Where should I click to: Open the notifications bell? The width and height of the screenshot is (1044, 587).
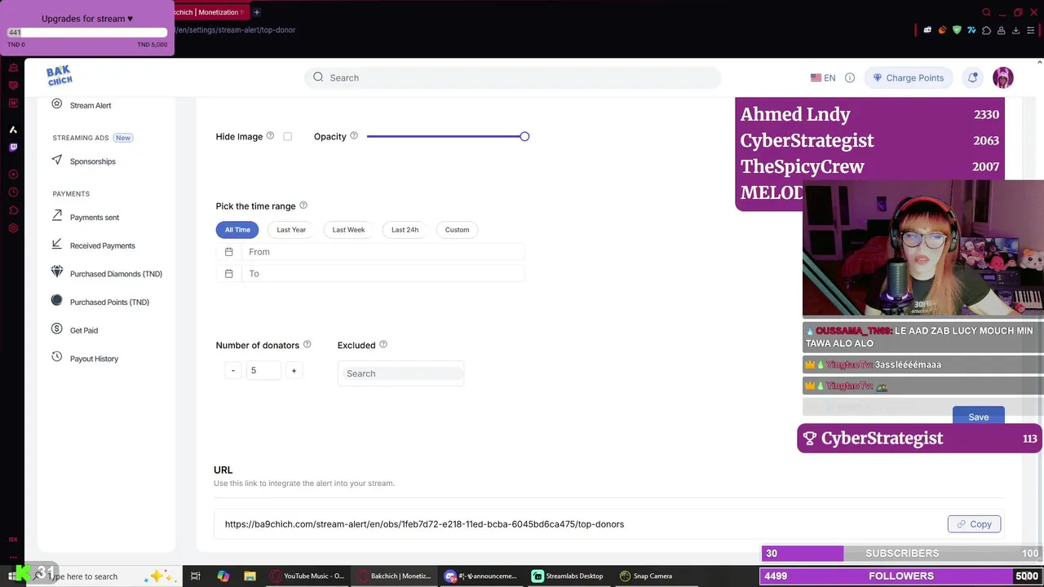click(x=973, y=77)
